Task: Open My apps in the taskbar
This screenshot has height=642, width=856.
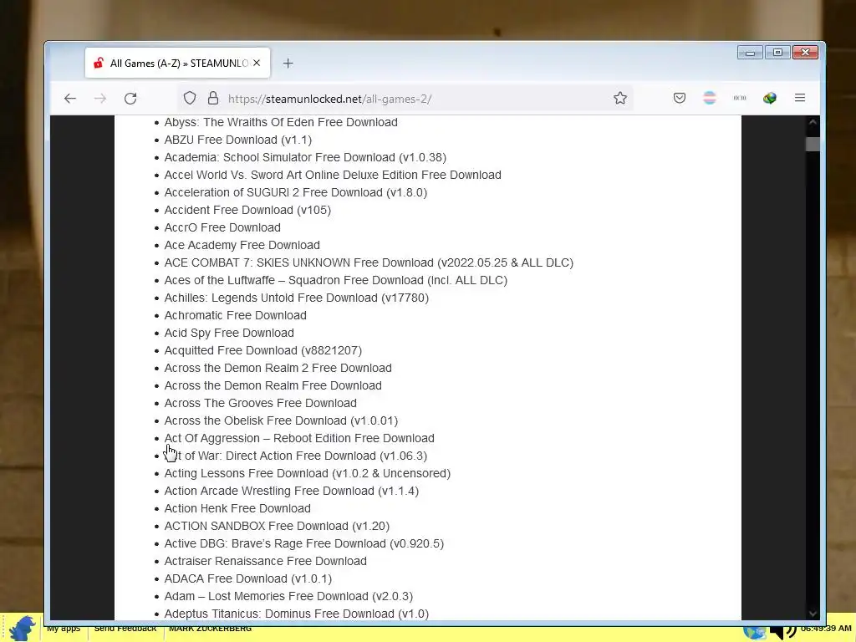Action: coord(64,629)
